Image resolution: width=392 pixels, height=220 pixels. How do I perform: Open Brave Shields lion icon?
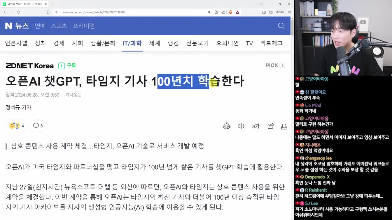click(230, 12)
